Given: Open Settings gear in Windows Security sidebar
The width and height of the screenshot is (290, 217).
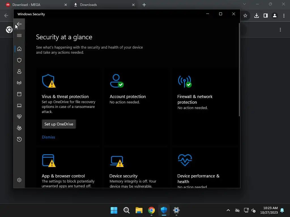Looking at the screenshot, I should 19,180.
